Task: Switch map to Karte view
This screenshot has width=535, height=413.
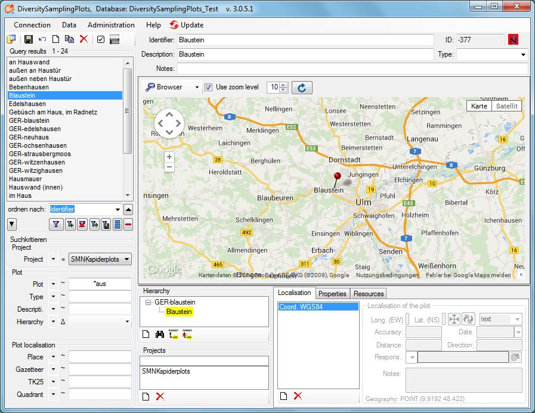Action: click(479, 106)
